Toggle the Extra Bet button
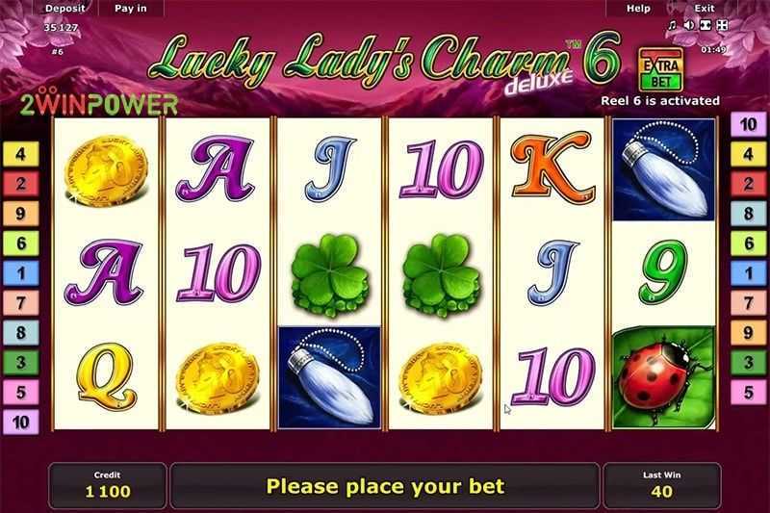 (660, 69)
